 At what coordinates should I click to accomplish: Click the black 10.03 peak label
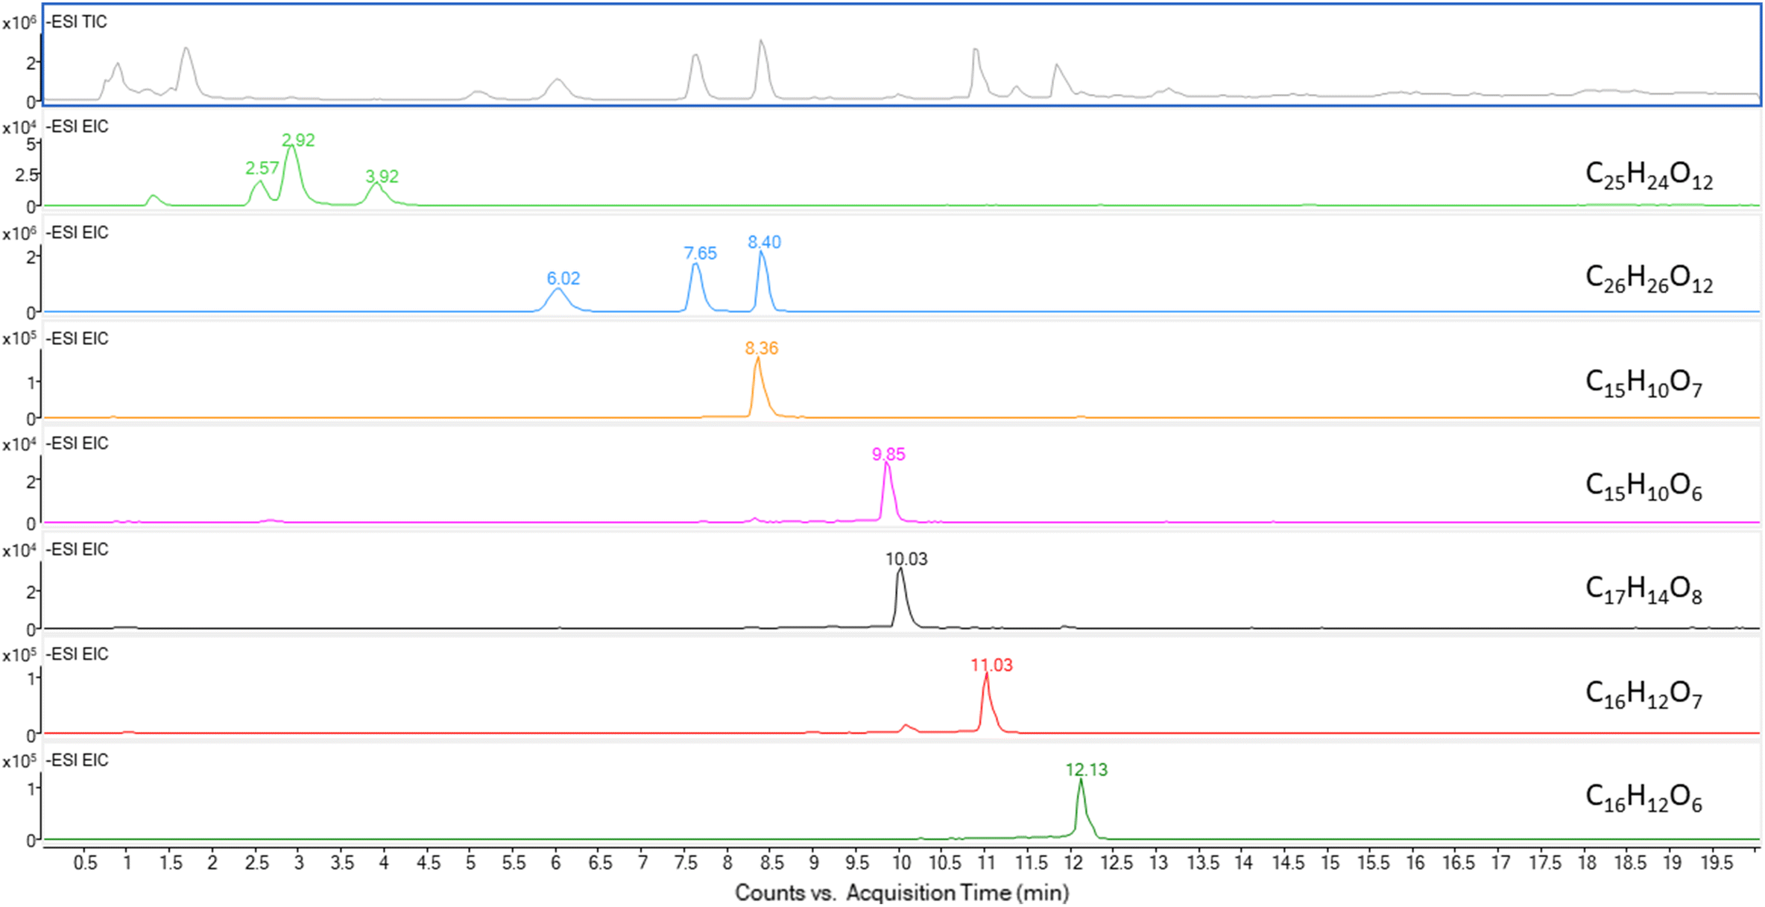(x=906, y=559)
